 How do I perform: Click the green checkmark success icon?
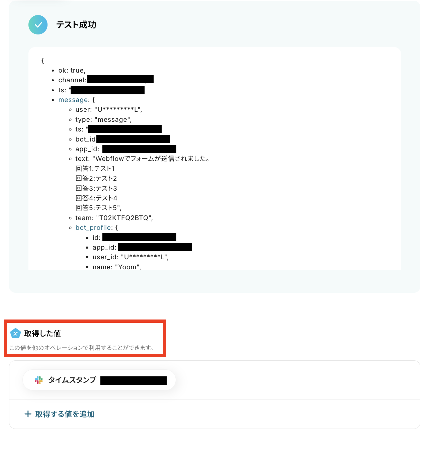coord(38,25)
